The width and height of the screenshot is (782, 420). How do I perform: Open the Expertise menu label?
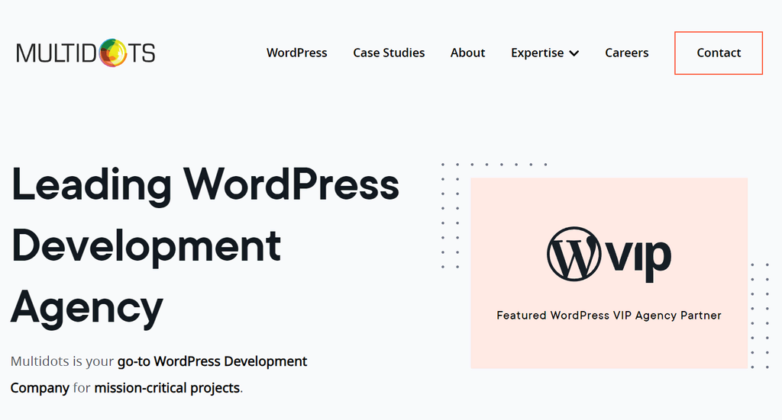click(x=537, y=53)
